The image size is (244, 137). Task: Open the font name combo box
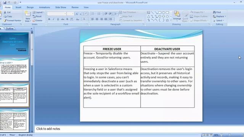pyautogui.click(x=57, y=14)
